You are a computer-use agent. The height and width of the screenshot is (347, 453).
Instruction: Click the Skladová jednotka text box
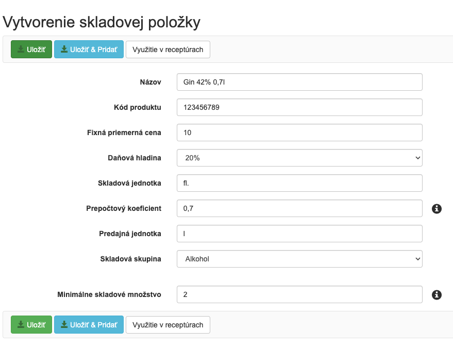point(299,183)
